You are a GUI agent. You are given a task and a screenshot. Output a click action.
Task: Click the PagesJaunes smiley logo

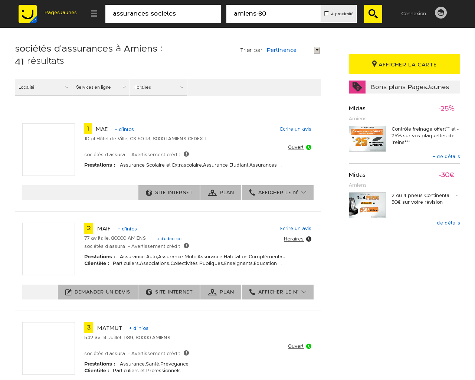[x=28, y=14]
